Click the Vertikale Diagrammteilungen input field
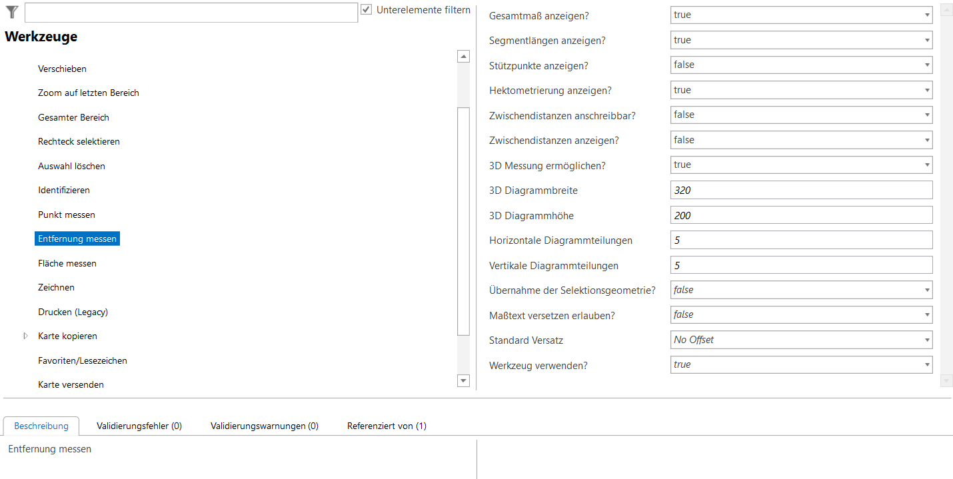Image resolution: width=953 pixels, height=479 pixels. pos(800,265)
